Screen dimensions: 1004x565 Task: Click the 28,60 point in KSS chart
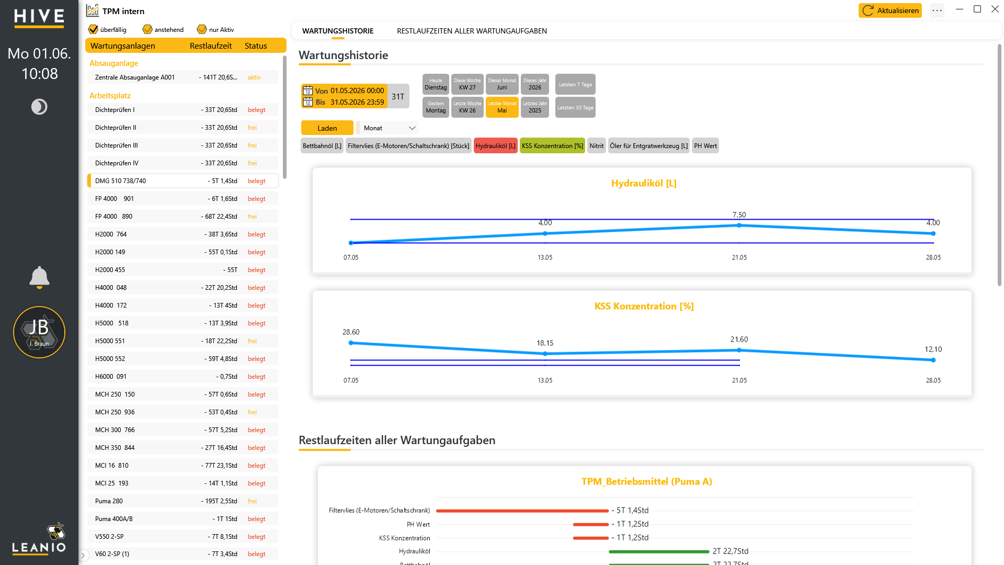tap(351, 343)
